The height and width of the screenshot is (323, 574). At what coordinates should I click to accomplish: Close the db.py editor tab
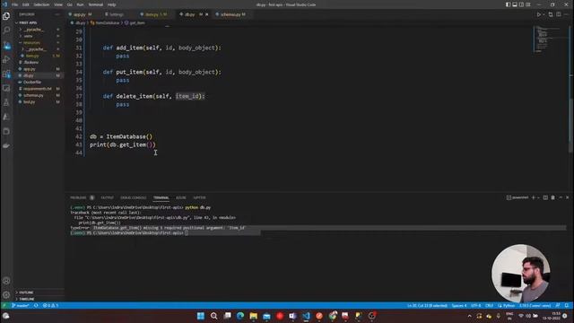pos(207,14)
